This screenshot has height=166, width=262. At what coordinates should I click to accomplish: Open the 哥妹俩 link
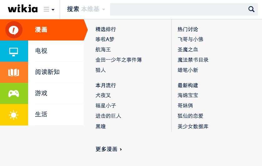[x=185, y=106]
